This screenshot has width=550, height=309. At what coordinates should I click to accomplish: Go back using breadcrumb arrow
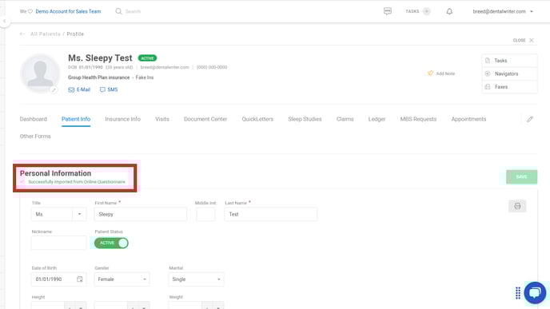[22, 34]
